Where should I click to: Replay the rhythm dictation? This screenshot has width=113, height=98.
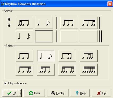click(58, 93)
